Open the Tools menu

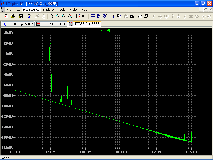point(62,10)
